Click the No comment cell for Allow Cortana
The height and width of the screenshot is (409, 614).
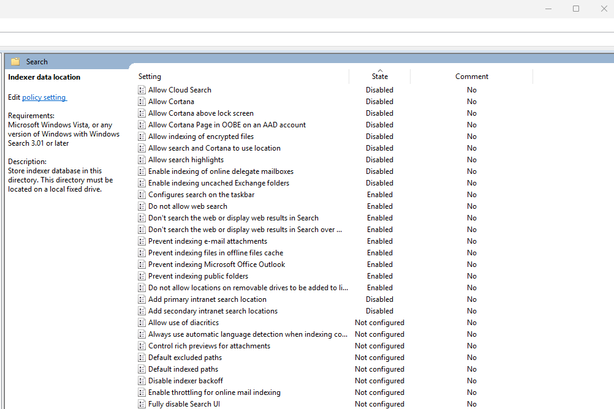click(x=471, y=102)
